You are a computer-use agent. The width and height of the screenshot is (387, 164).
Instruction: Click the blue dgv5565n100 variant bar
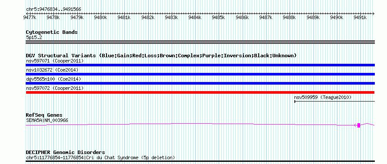[x=200, y=83]
